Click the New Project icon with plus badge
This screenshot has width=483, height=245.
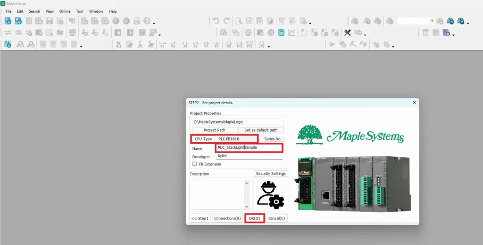(8, 21)
